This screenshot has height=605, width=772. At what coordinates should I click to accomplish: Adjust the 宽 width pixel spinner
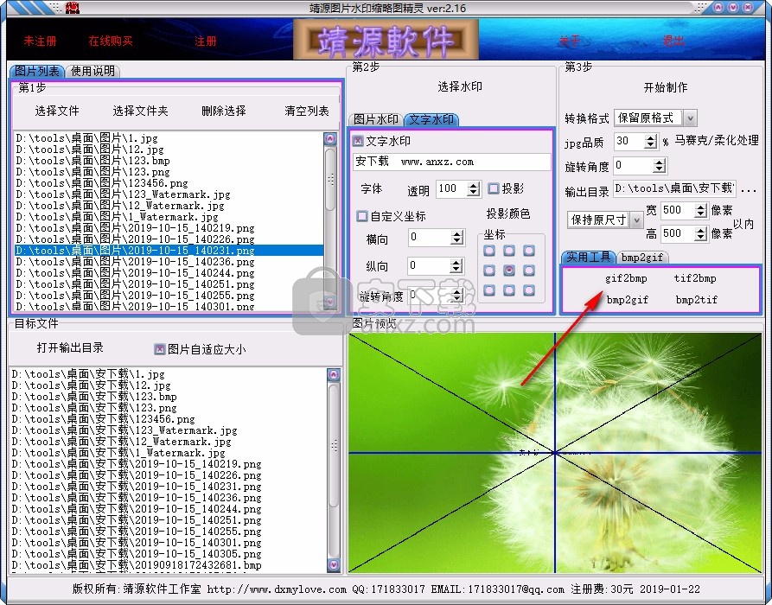click(700, 211)
